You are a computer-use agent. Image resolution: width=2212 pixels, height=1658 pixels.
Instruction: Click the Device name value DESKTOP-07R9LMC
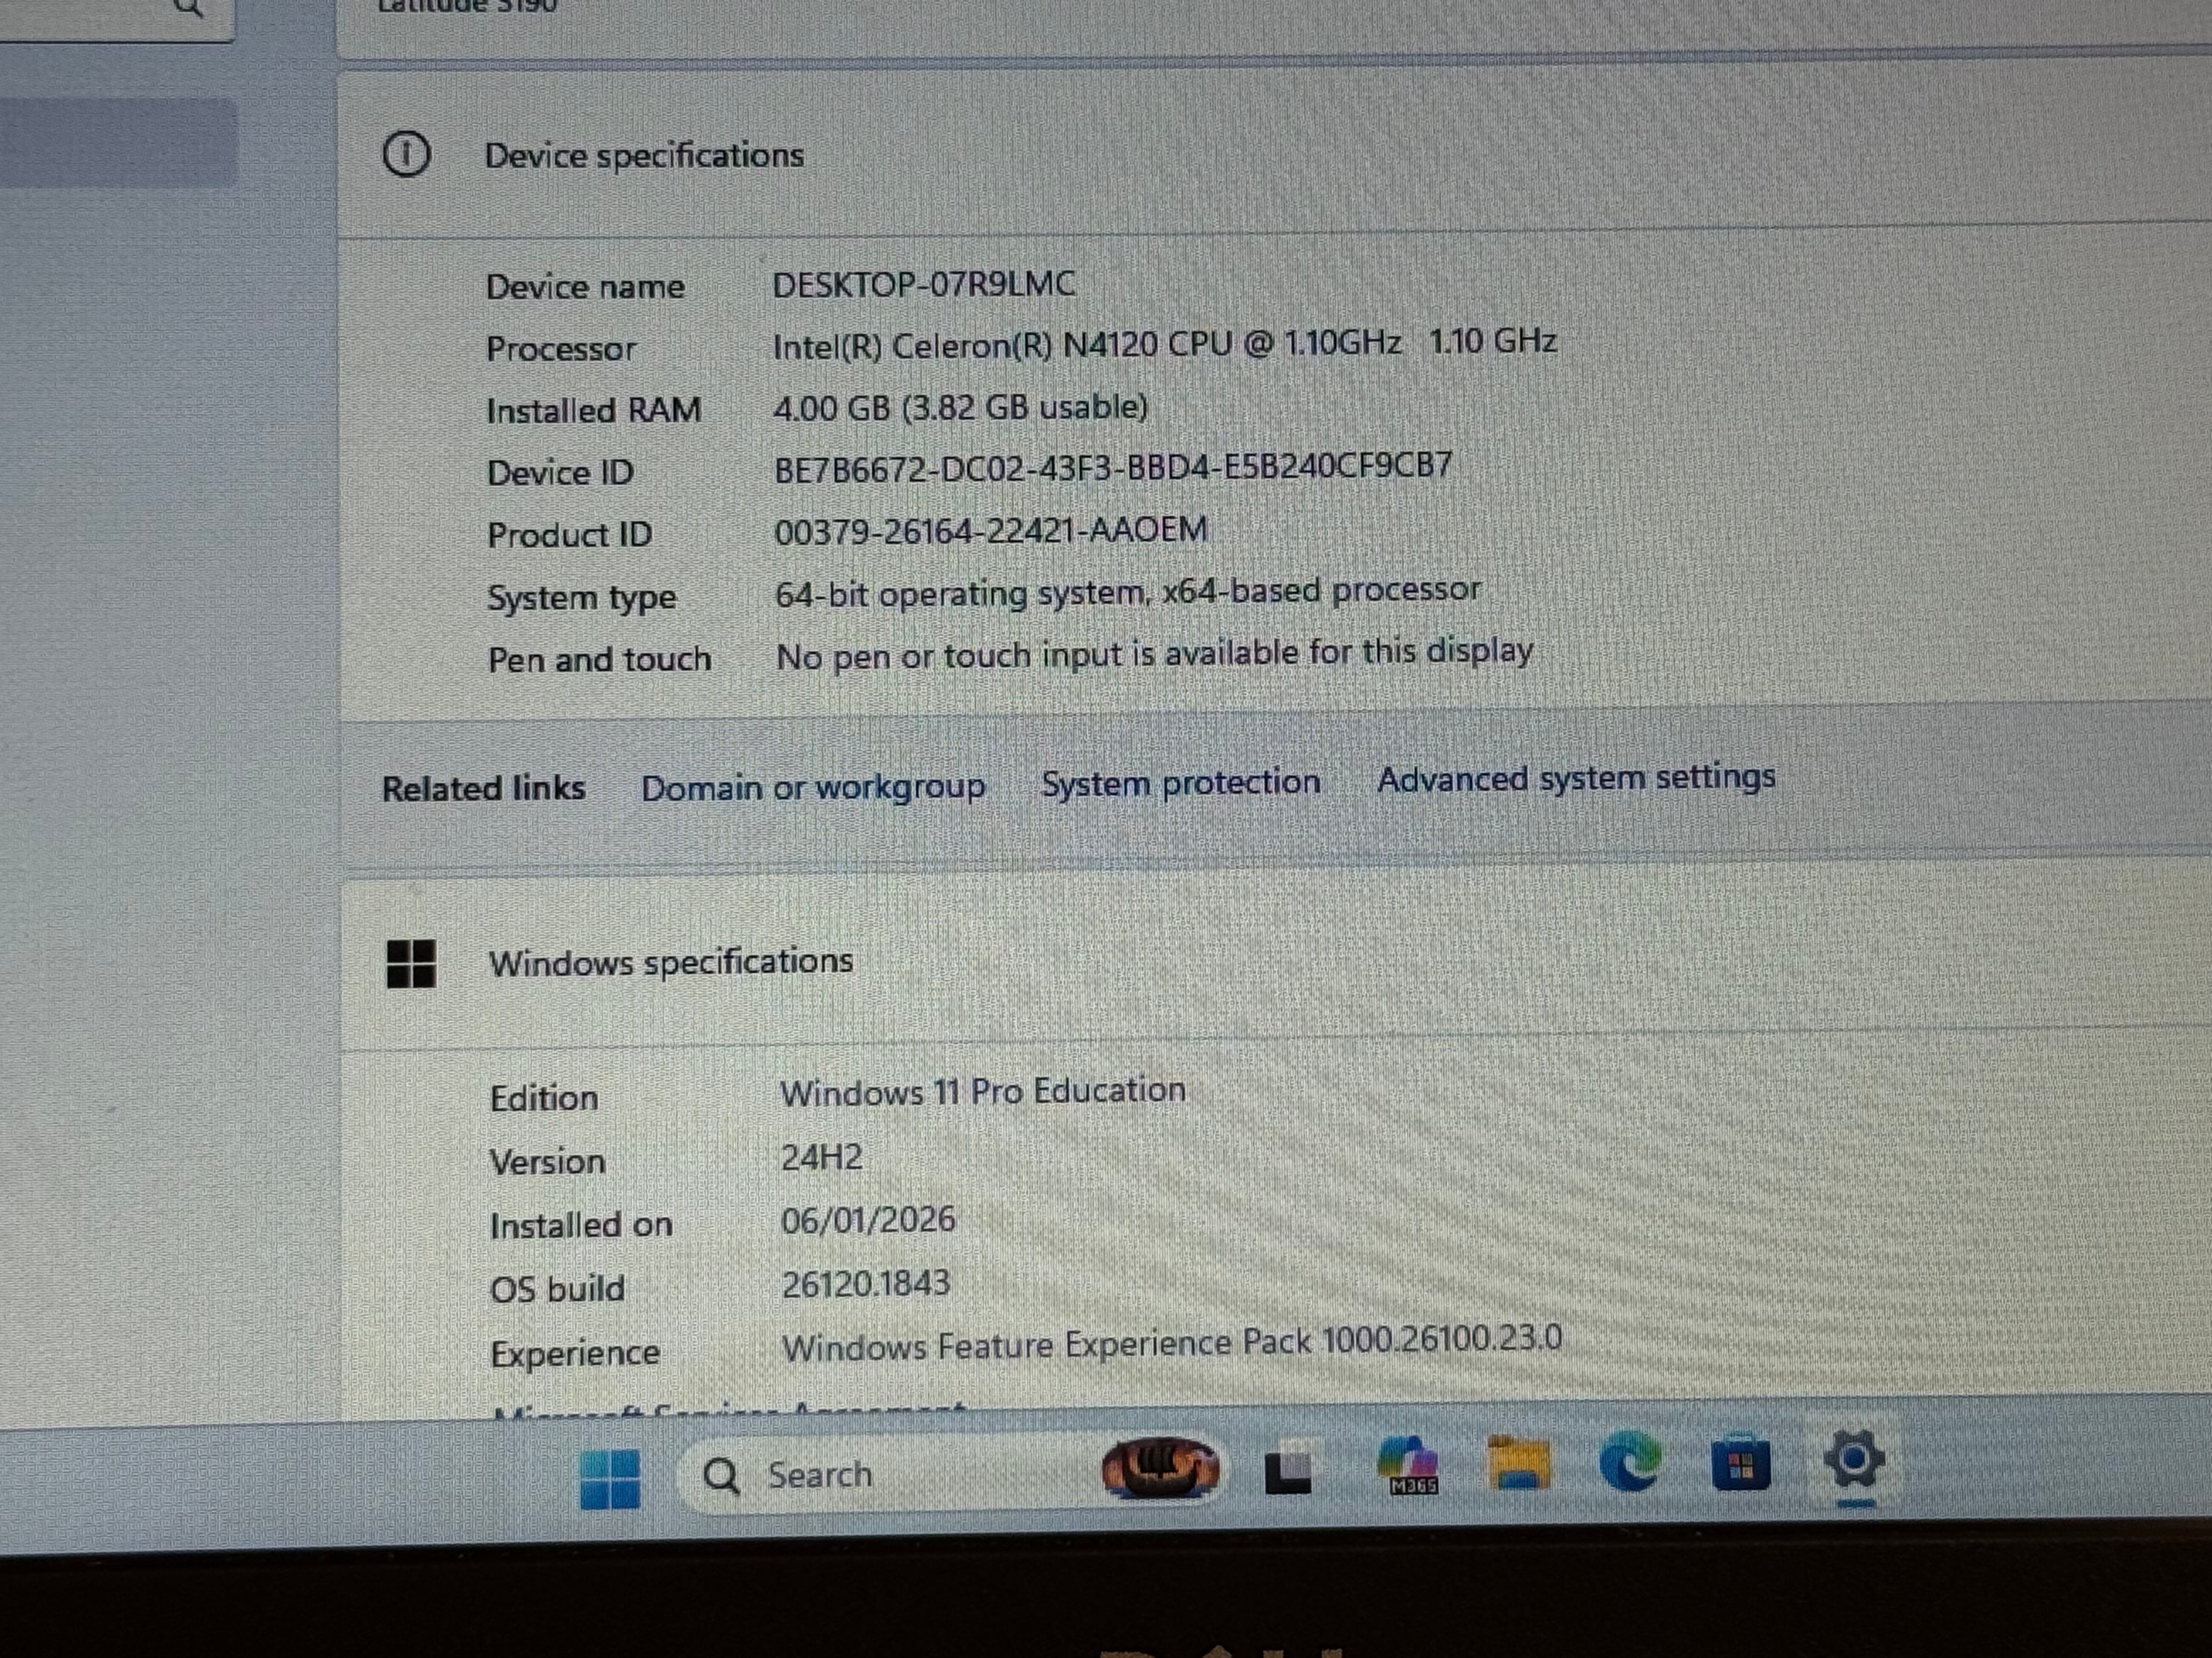[x=924, y=285]
